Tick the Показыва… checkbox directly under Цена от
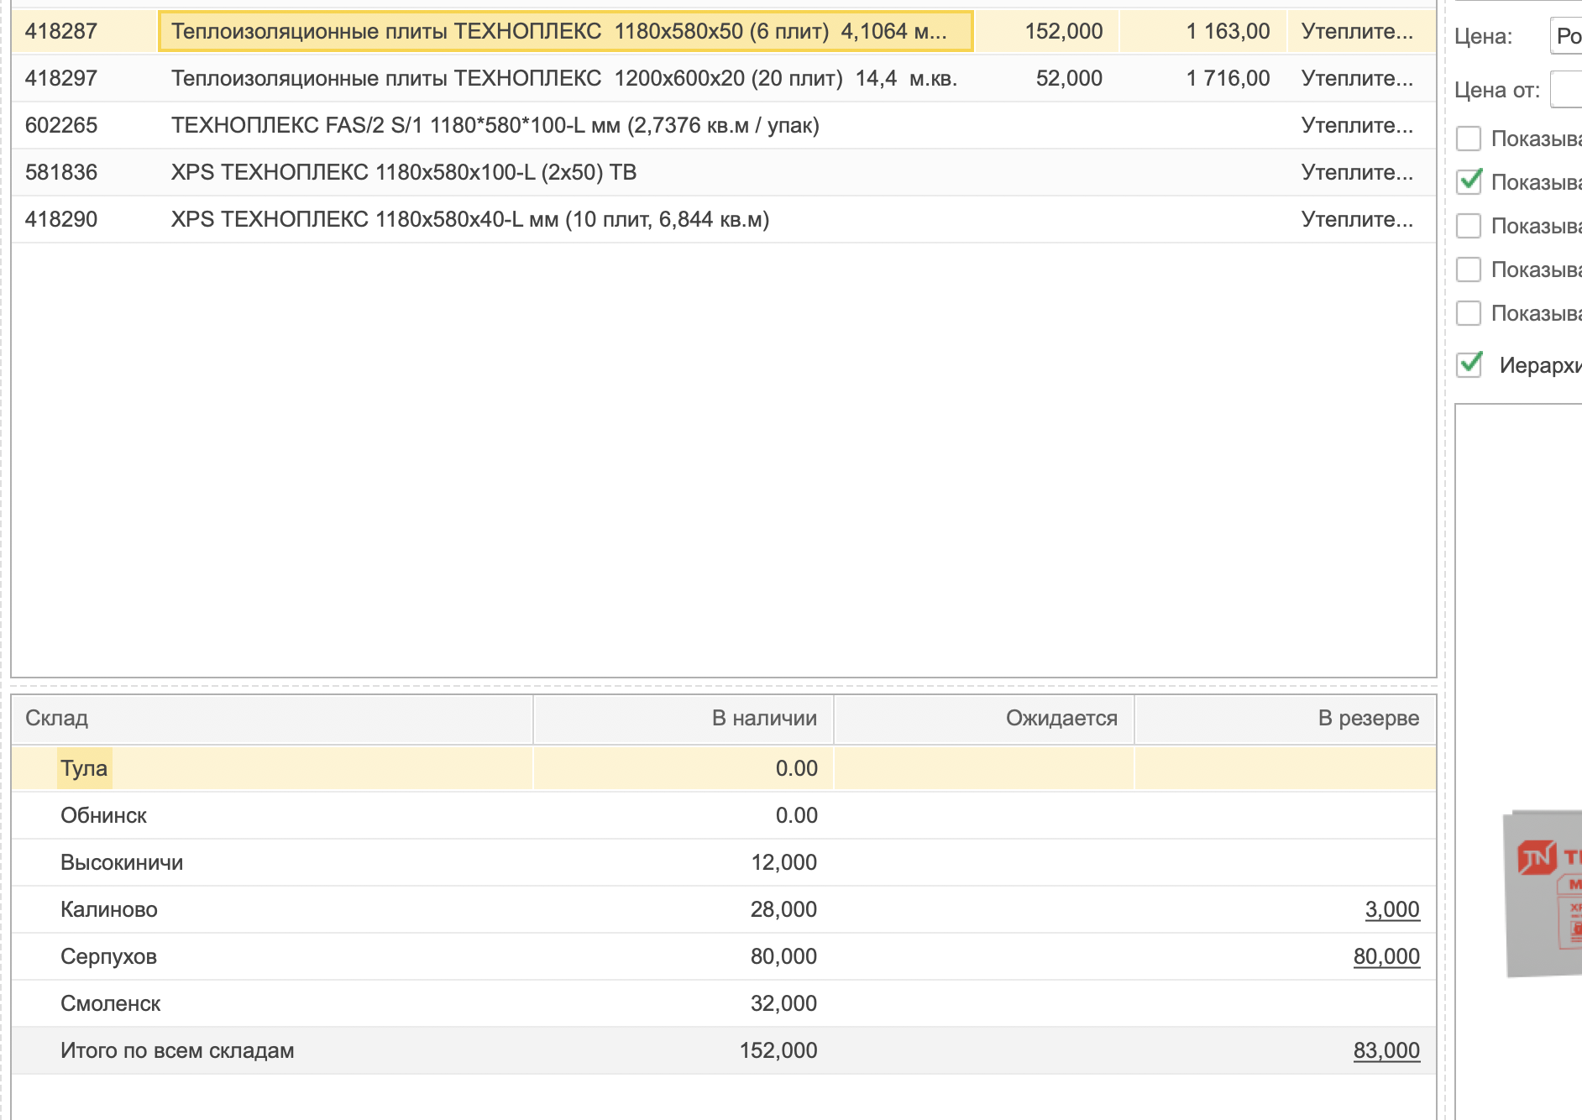Viewport: 1582px width, 1120px height. [x=1469, y=138]
